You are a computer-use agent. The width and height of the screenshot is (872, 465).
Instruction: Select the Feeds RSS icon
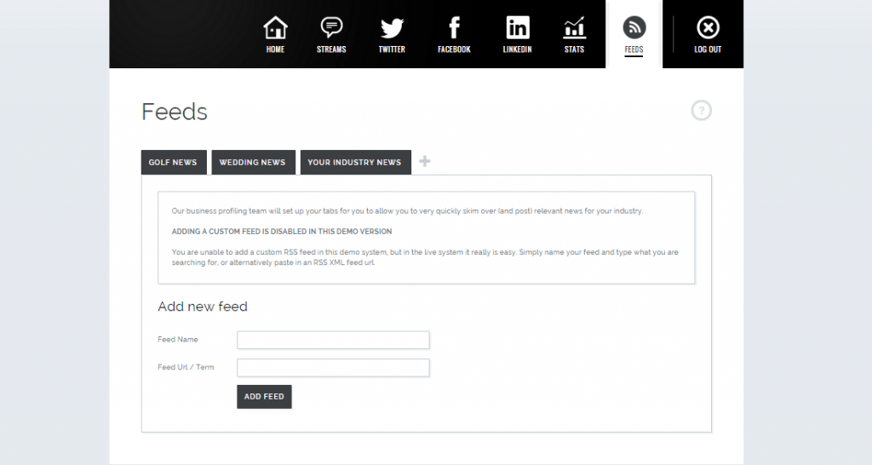coord(634,27)
